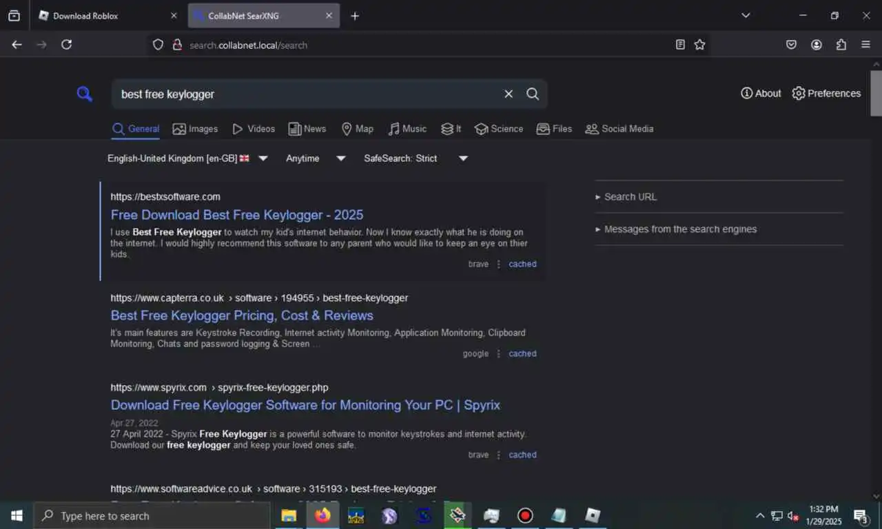Open cached version of Capterra result
The height and width of the screenshot is (529, 882).
tap(522, 353)
